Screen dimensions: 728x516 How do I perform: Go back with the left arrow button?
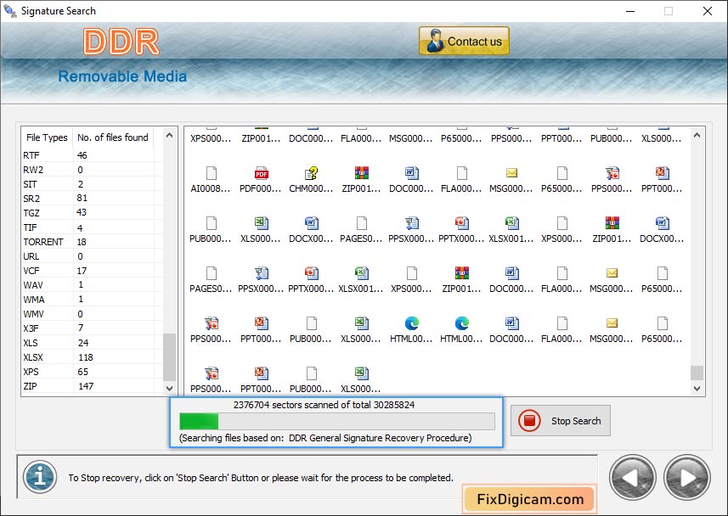[632, 478]
